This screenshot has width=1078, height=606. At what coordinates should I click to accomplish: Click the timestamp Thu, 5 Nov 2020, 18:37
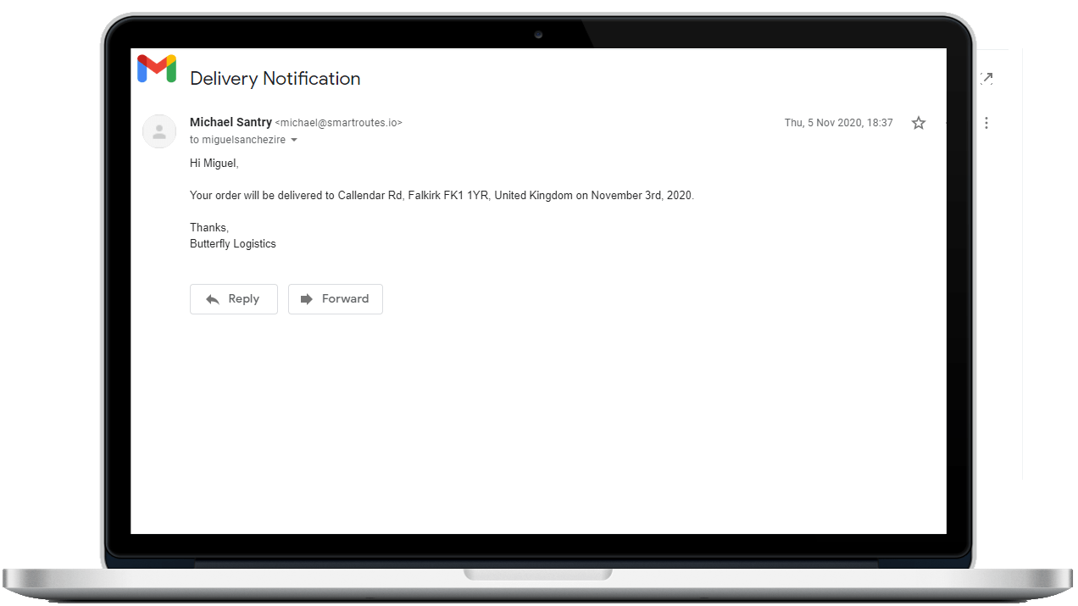point(839,123)
